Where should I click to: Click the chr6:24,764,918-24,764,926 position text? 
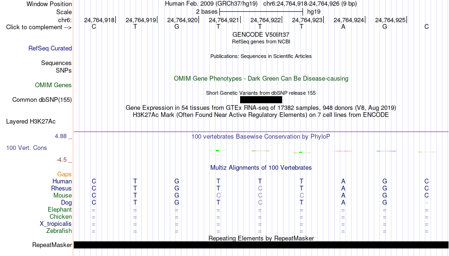(x=310, y=4)
